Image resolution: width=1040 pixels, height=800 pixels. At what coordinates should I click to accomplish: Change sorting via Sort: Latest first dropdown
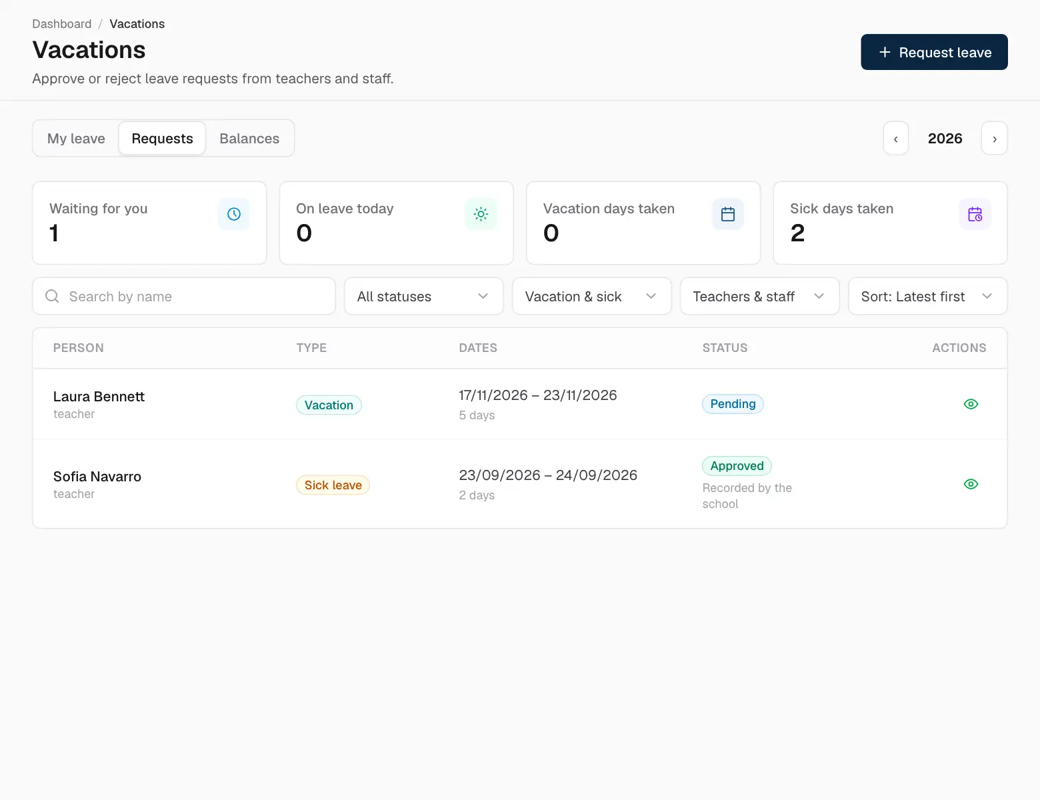pos(928,296)
